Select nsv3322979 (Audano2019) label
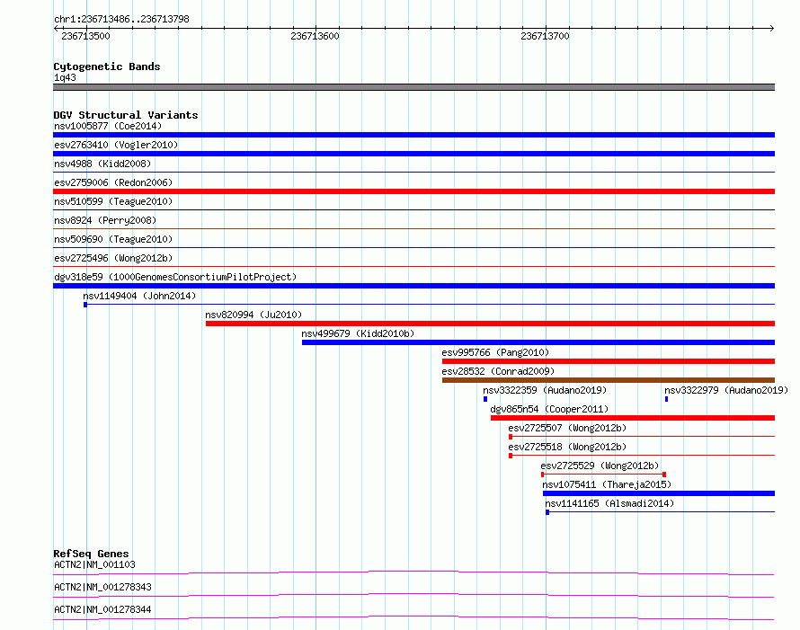 (726, 390)
